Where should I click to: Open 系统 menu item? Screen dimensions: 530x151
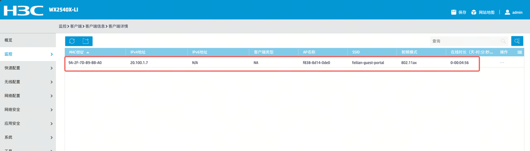(x=28, y=137)
